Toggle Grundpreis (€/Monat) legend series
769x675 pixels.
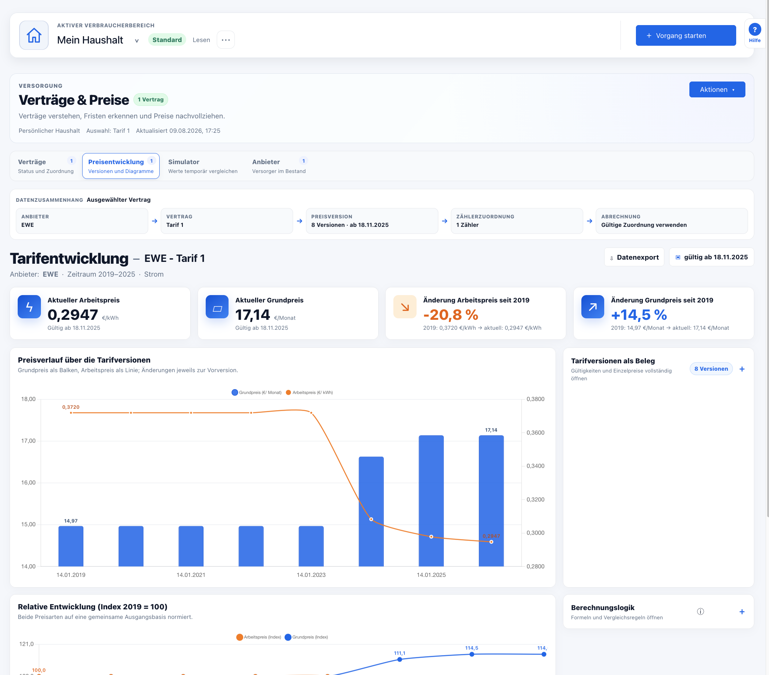(257, 392)
